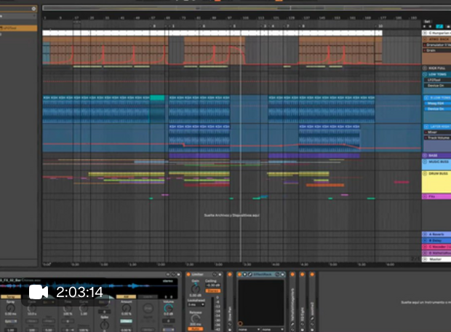Jump to locator 1 in the timeline
451x332 pixels.
[172, 26]
